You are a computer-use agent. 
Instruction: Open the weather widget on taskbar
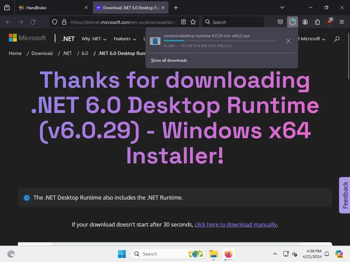pos(11,254)
